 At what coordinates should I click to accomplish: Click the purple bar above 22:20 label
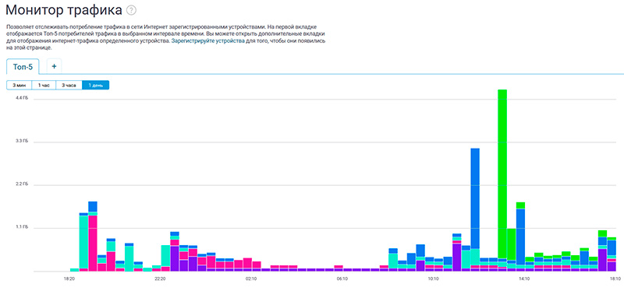[x=174, y=258]
